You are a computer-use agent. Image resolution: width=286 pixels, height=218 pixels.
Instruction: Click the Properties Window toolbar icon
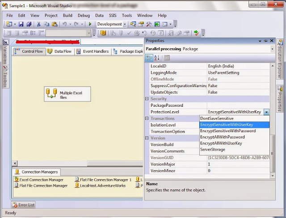click(141, 24)
